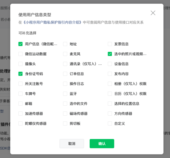Close the user info type dialog
170x158 pixels.
point(153,13)
